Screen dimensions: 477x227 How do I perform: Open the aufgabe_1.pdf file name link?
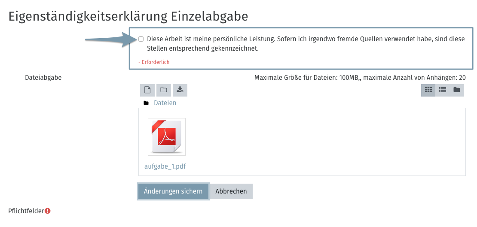tap(165, 166)
